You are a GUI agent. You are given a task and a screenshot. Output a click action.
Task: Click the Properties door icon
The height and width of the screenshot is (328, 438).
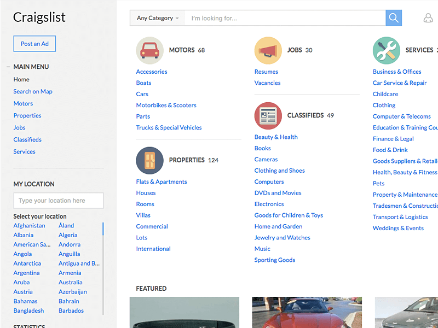(149, 160)
